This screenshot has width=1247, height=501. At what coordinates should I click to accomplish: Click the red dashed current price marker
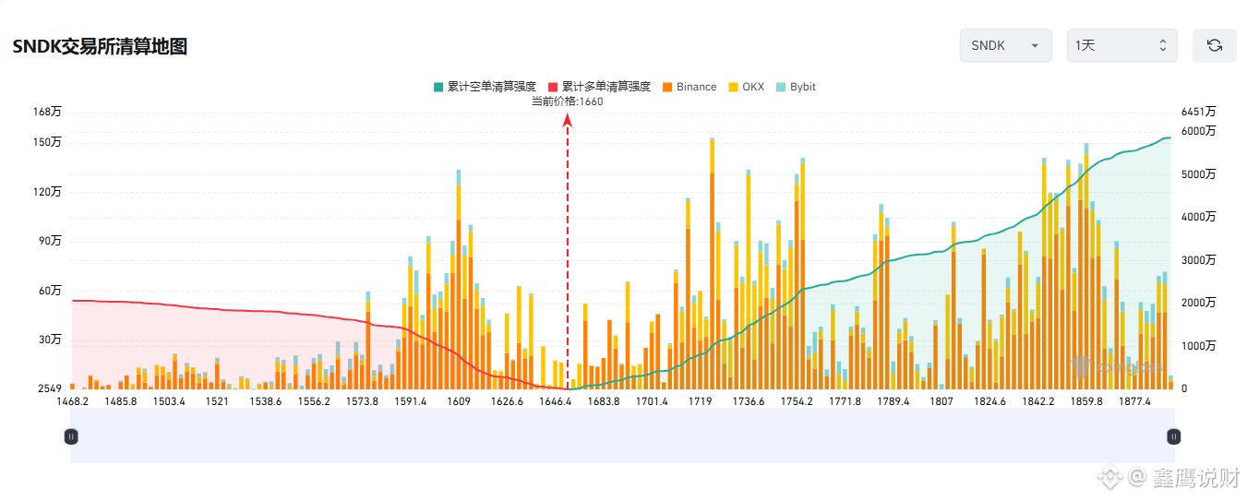568,249
